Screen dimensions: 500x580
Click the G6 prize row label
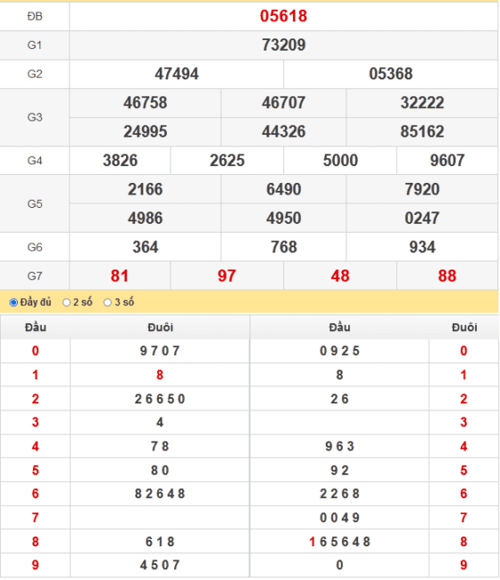tap(35, 247)
